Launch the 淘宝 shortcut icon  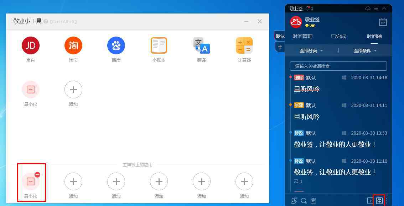point(73,45)
